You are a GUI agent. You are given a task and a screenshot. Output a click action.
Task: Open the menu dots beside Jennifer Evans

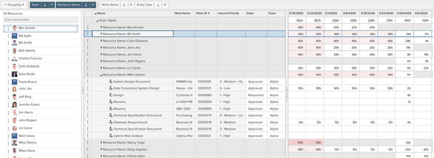[8, 105]
